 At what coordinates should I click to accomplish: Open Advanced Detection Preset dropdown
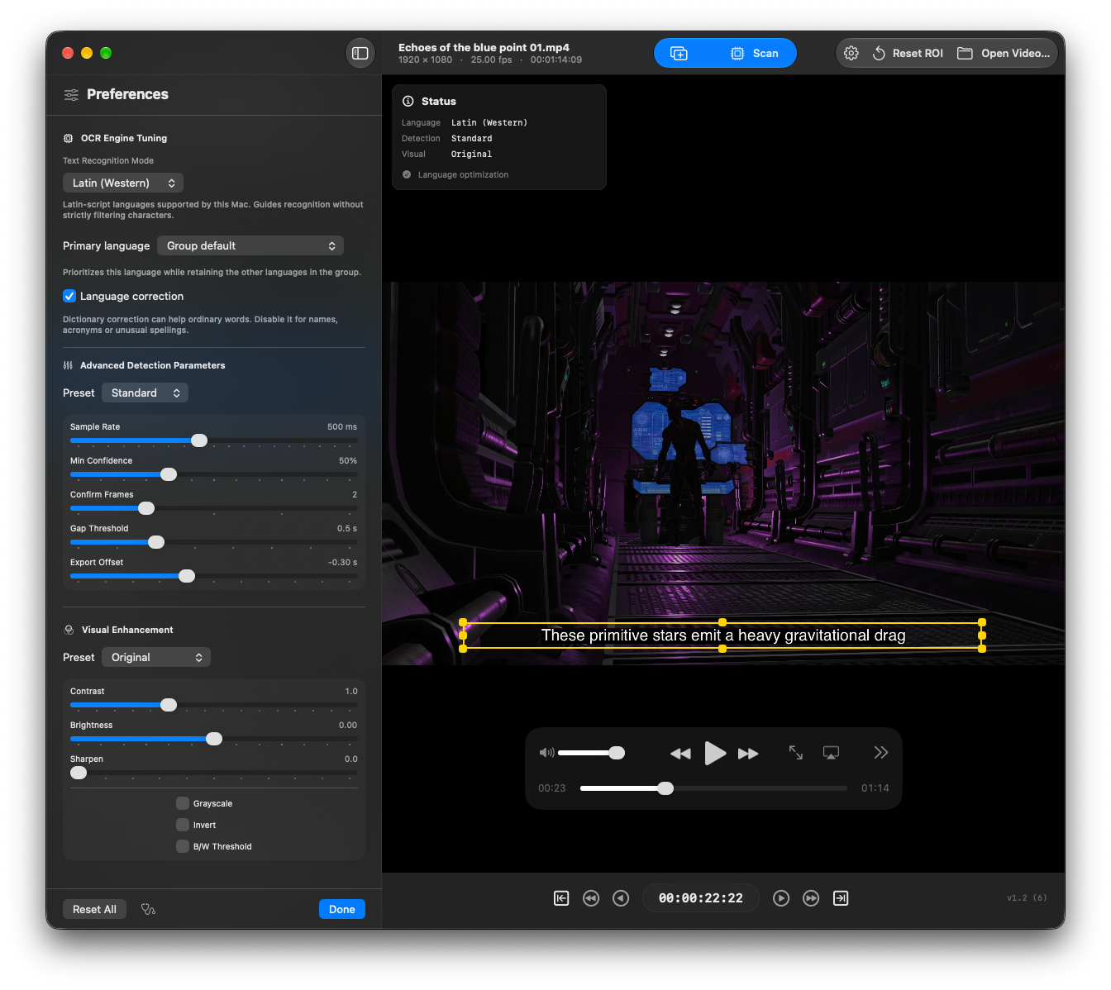point(145,393)
